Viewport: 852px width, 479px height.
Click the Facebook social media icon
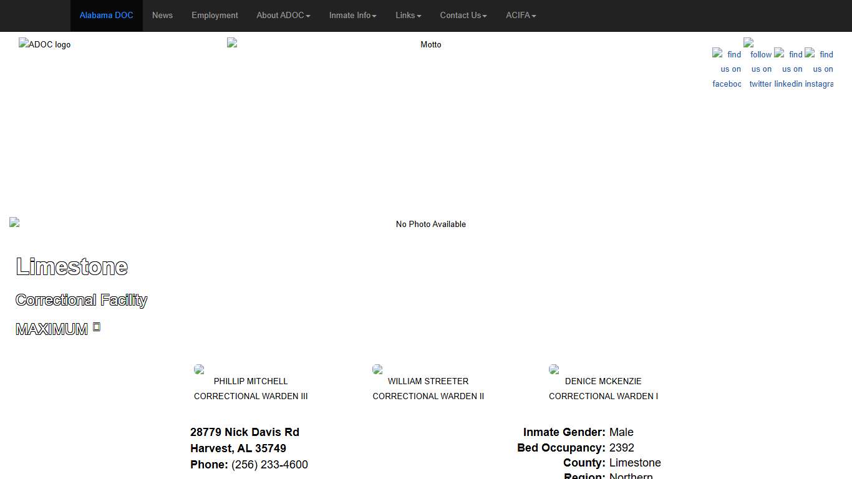point(727,68)
